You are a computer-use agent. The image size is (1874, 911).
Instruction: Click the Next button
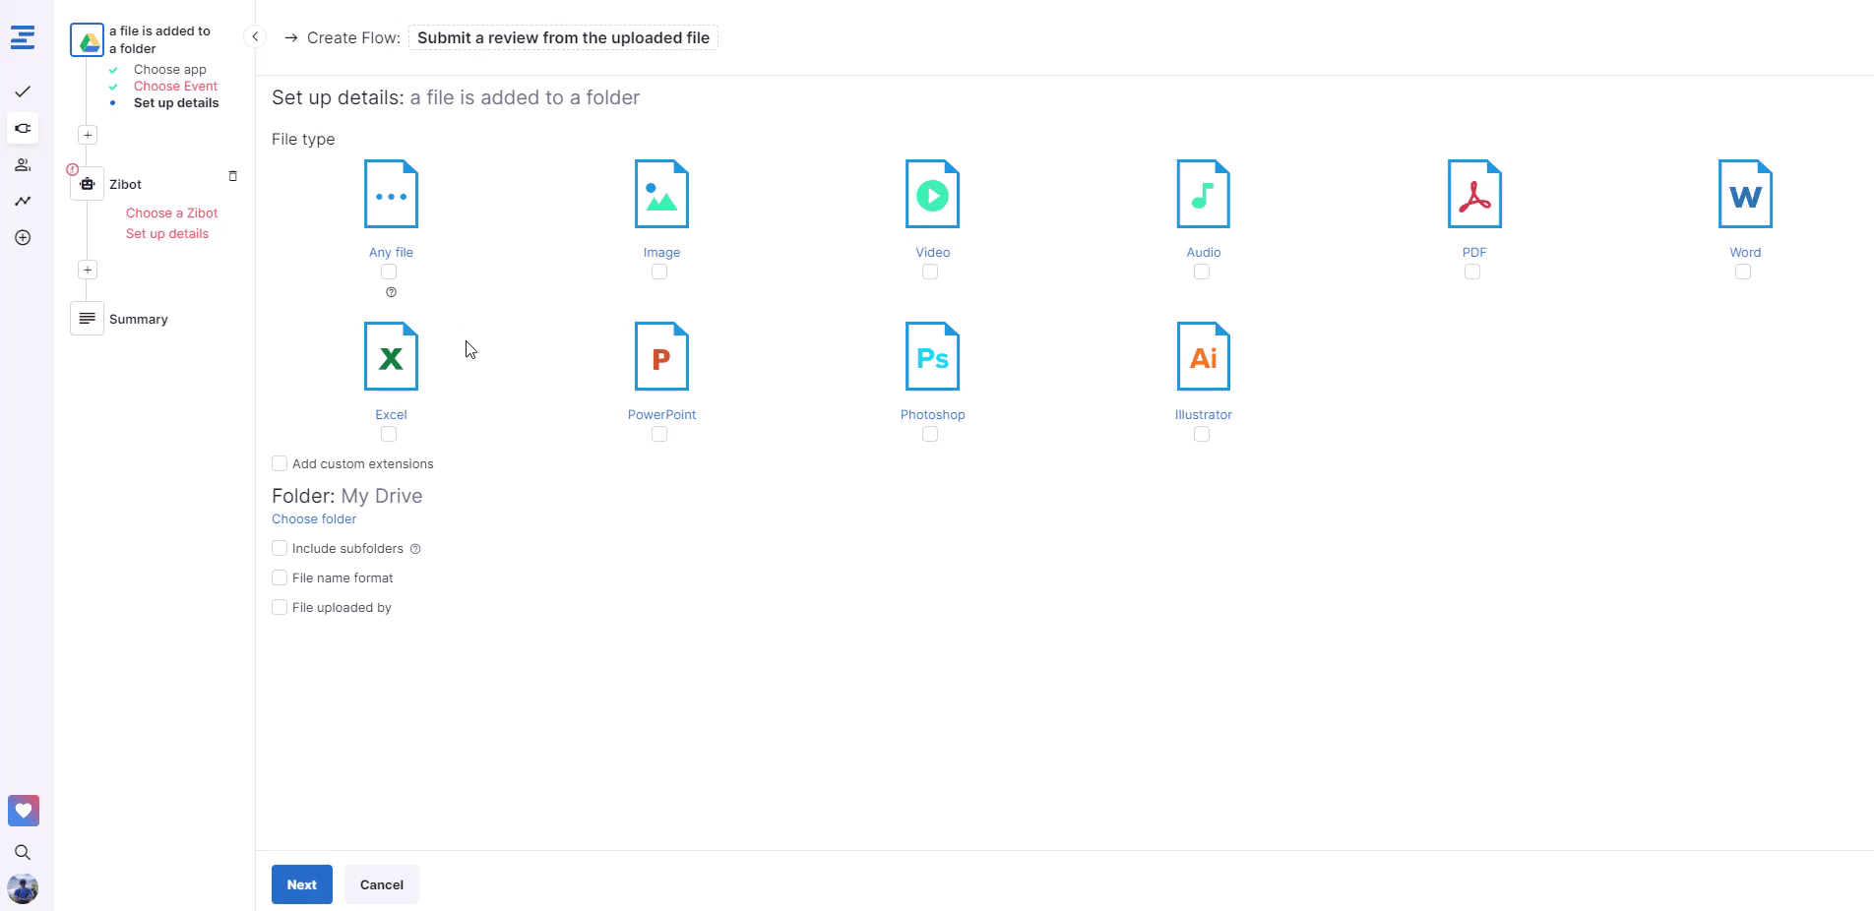301,884
